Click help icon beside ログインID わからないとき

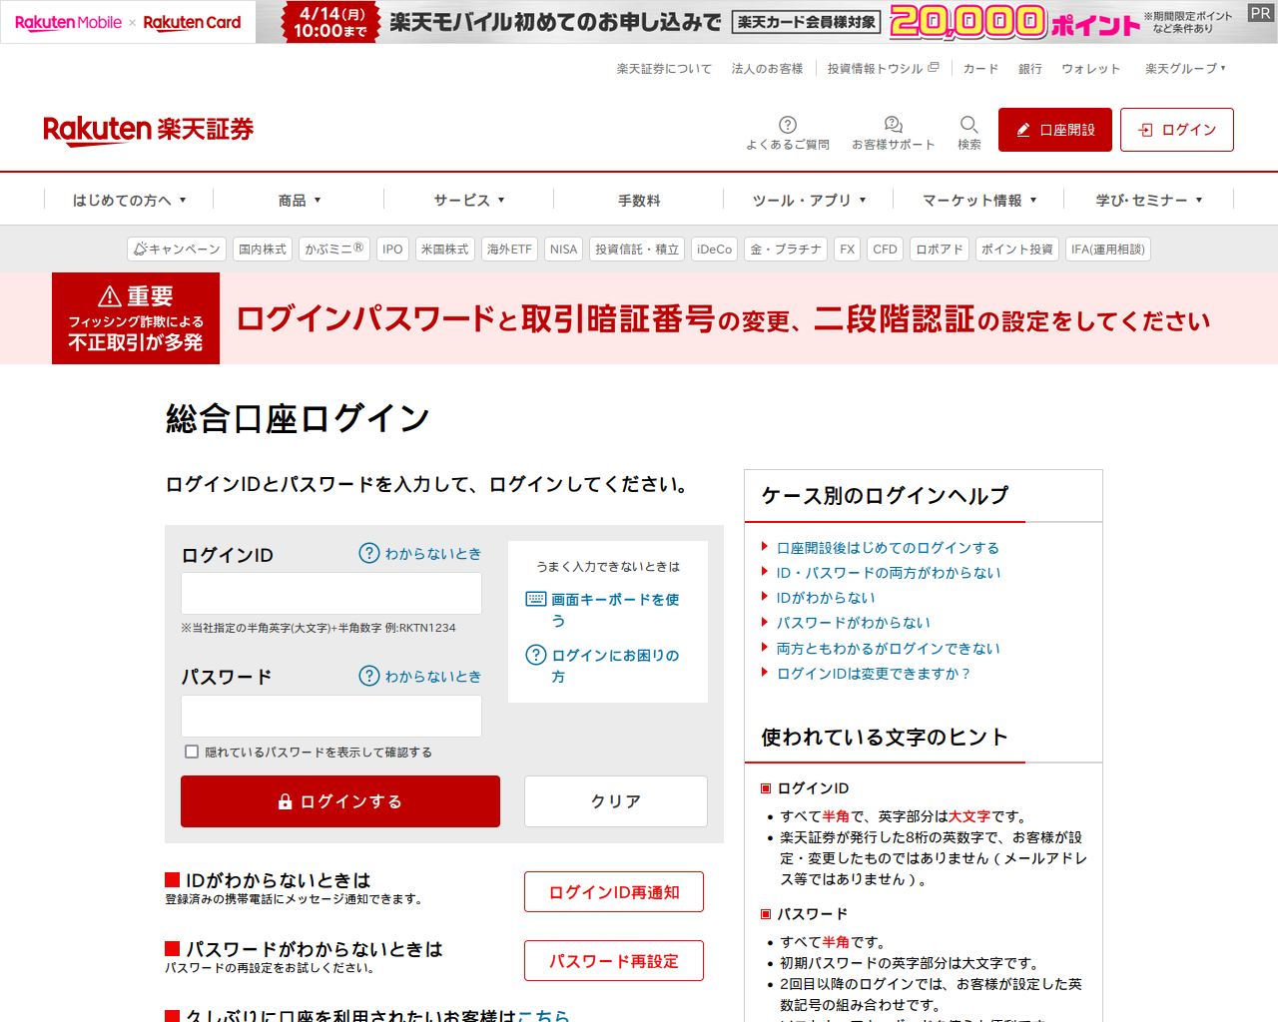tap(369, 553)
